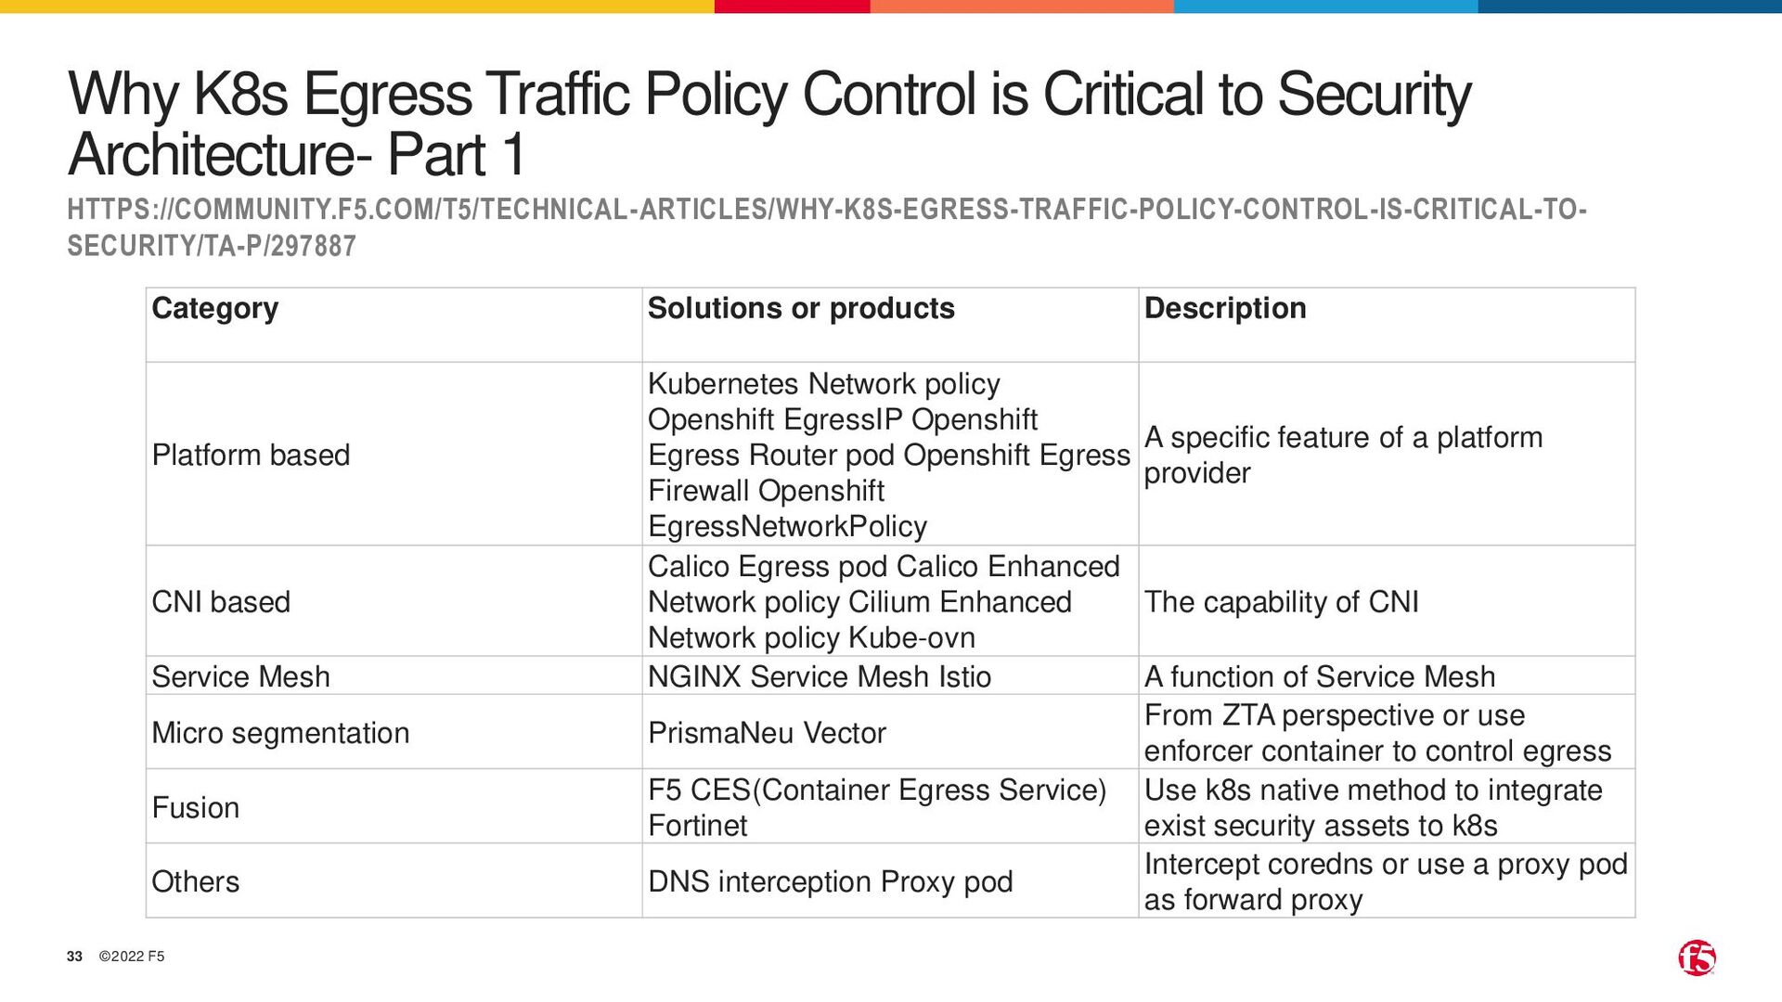This screenshot has height=1002, width=1782.
Task: Click the Service Mesh category cell
Action: (394, 675)
